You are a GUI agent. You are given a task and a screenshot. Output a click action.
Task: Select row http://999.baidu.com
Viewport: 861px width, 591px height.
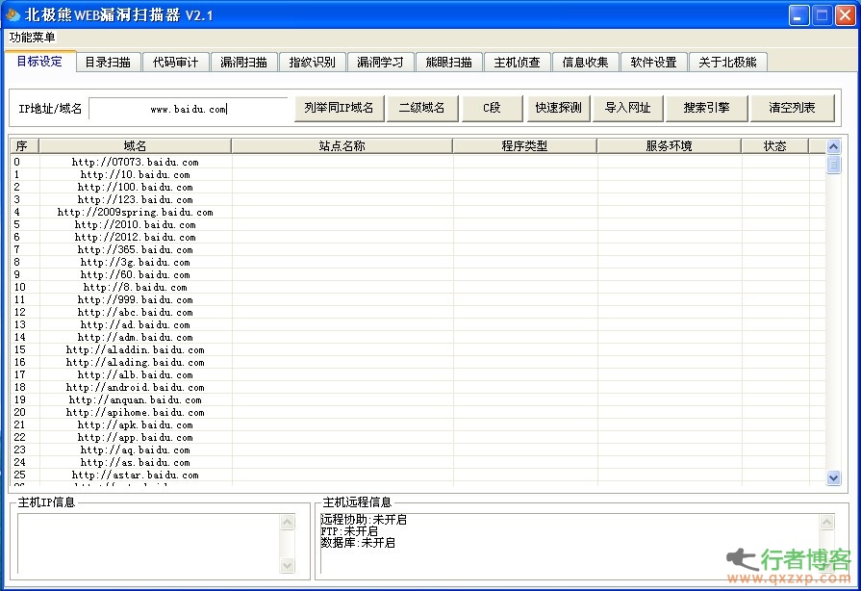click(x=418, y=300)
